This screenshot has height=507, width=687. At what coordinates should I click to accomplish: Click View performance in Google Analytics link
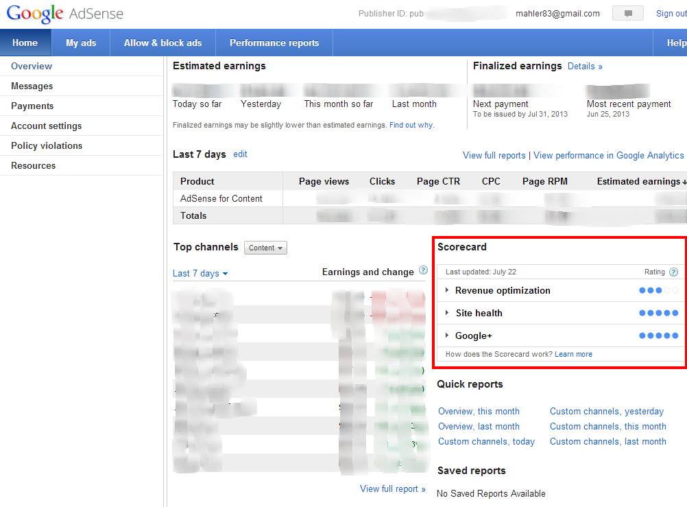(x=608, y=156)
